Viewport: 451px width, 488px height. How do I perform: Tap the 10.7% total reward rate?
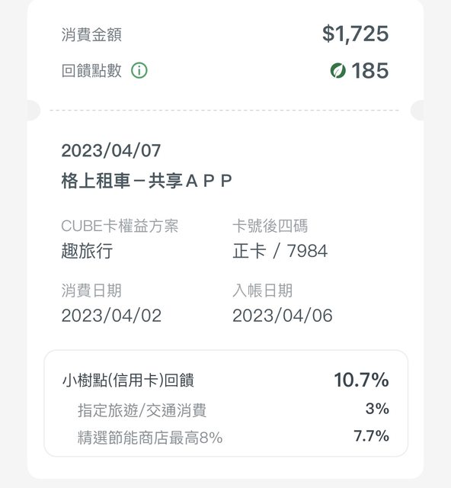(361, 380)
